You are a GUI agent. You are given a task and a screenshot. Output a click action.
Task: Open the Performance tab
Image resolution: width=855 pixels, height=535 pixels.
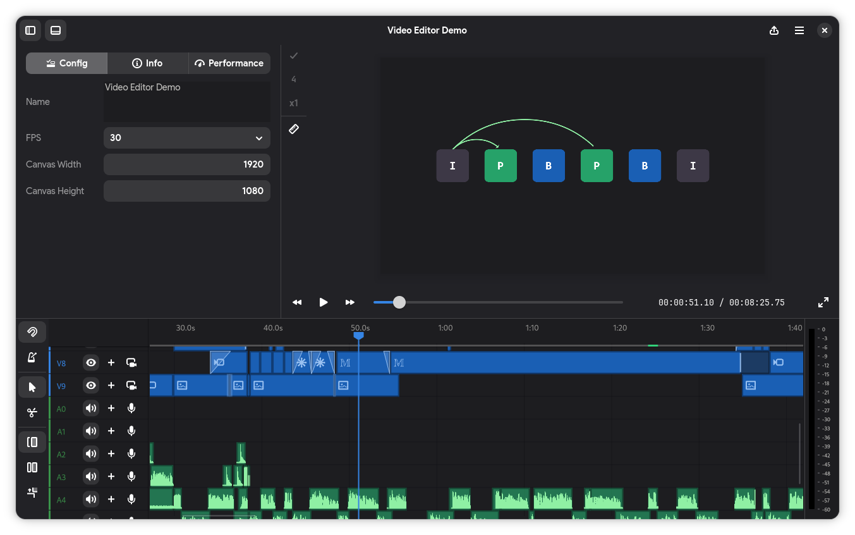point(229,63)
